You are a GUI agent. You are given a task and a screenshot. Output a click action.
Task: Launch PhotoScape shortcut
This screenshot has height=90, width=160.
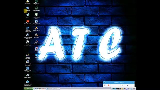(36, 42)
